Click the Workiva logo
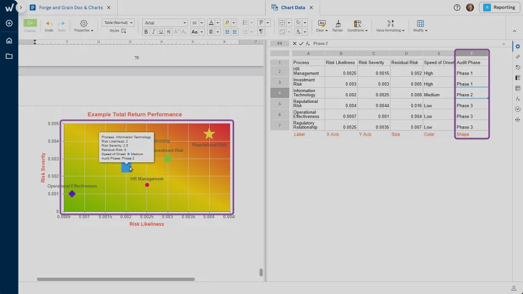The width and height of the screenshot is (523, 294). point(9,7)
